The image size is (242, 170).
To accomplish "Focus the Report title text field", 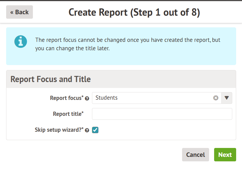I will [x=162, y=114].
